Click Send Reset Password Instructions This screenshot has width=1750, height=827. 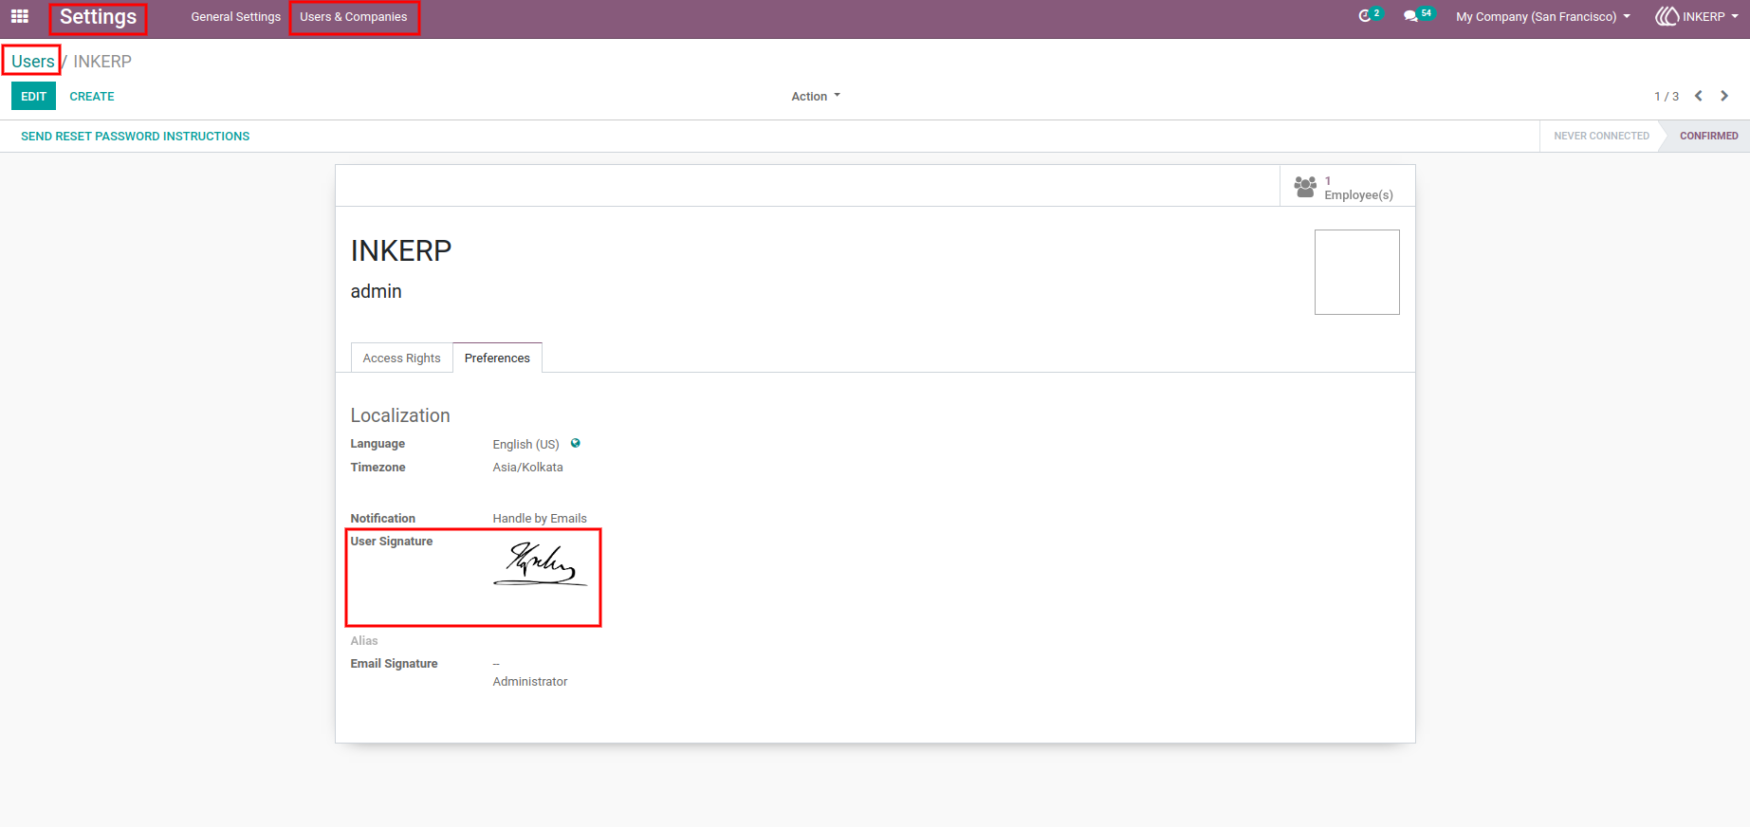pos(135,136)
